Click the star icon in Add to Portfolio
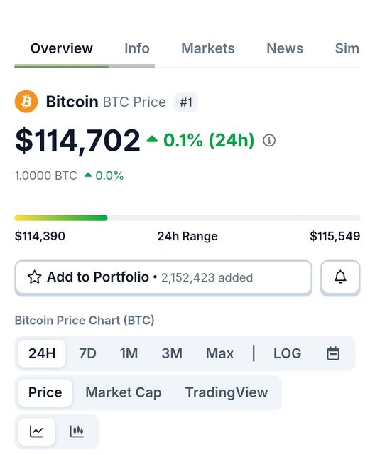 tap(35, 277)
